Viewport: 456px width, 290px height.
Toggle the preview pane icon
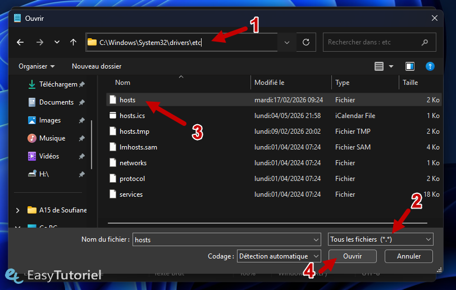coord(410,66)
